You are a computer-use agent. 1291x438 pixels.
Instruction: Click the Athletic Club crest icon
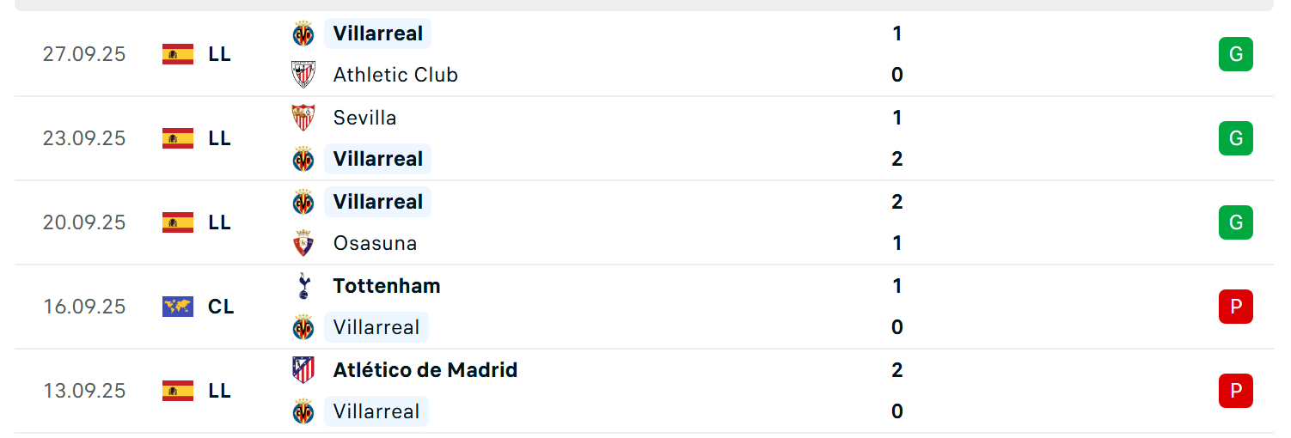click(x=303, y=75)
